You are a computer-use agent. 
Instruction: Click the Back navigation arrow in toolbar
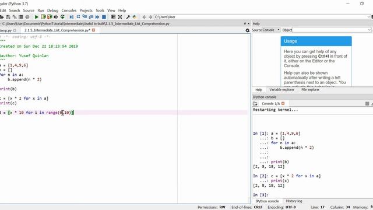coord(144,17)
